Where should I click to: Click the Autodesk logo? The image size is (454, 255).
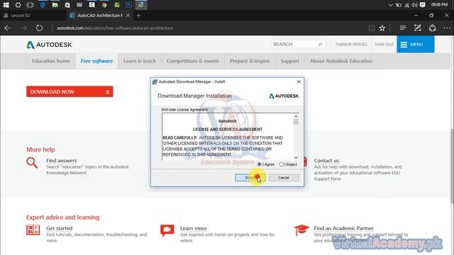49,45
